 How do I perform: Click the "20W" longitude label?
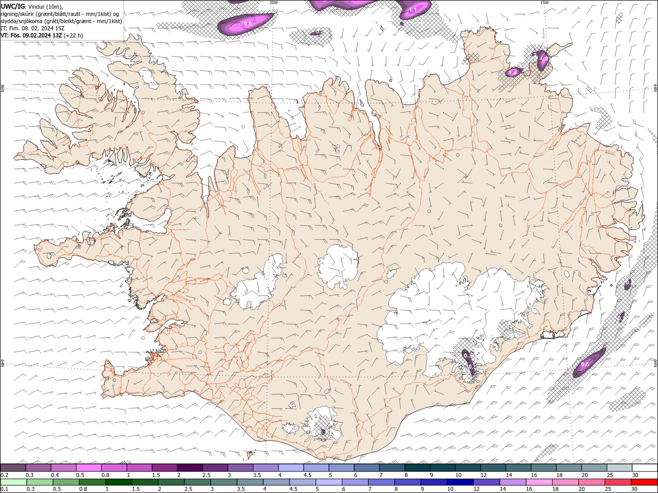273,3
